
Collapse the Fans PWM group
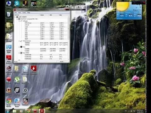coord(19,53)
